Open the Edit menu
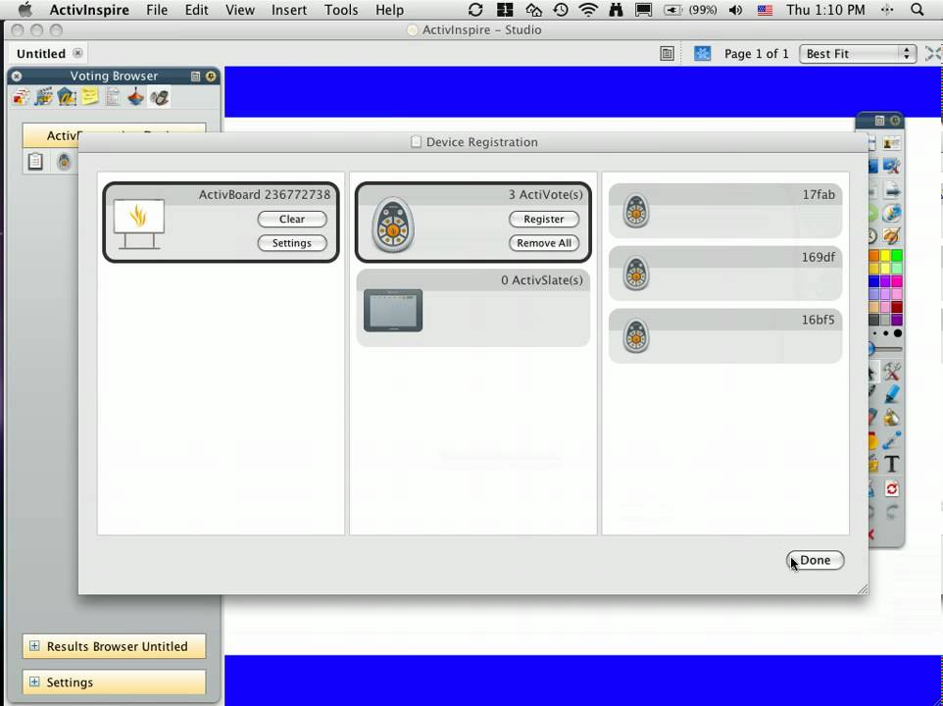The image size is (943, 706). click(x=197, y=10)
